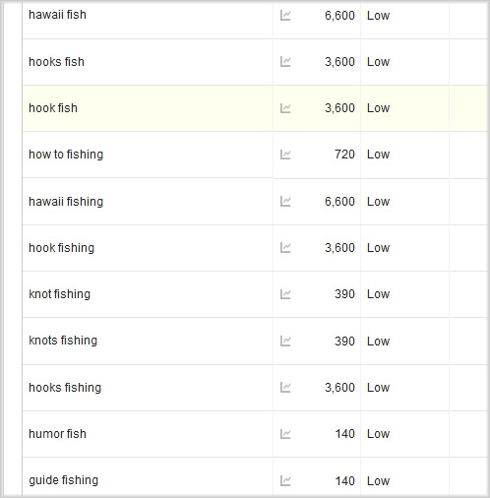Select the keyword "hawaii fish"
The image size is (490, 498).
[x=57, y=15]
